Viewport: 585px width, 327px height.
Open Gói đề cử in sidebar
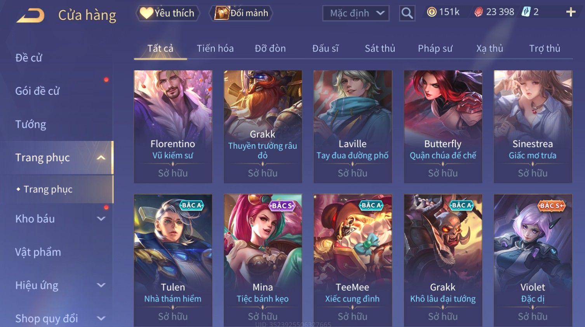37,91
